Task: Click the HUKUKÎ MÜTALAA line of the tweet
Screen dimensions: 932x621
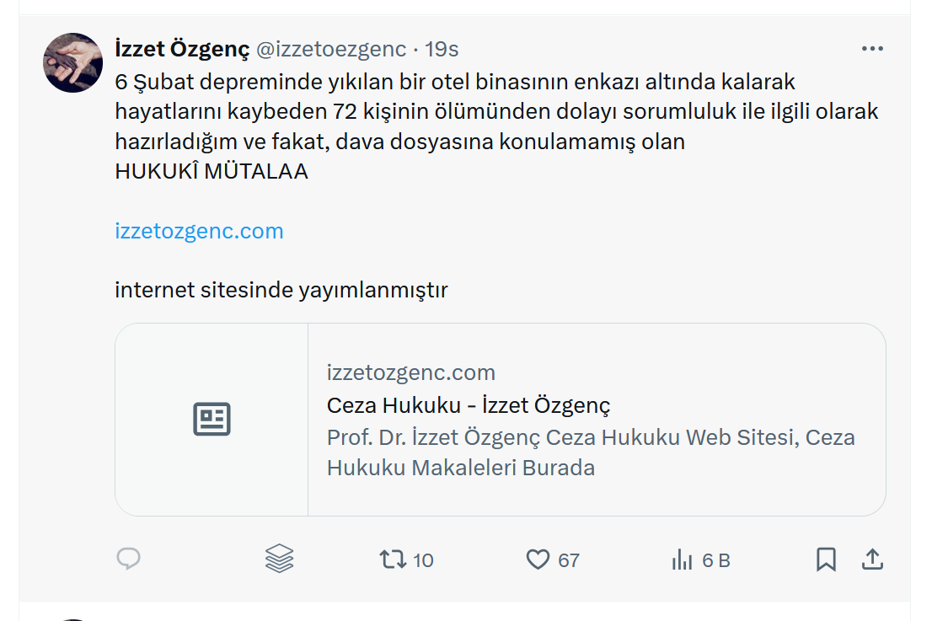Action: point(212,172)
